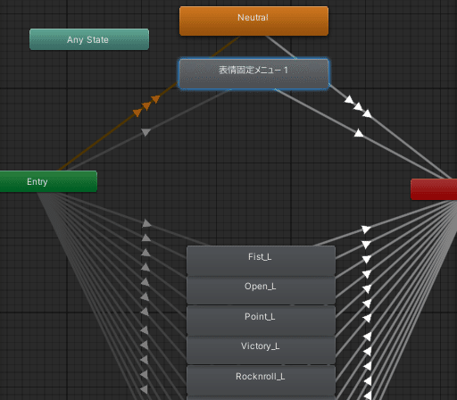Click the triple white arrows from 表情固定メニュー1 to Exit

coord(358,106)
